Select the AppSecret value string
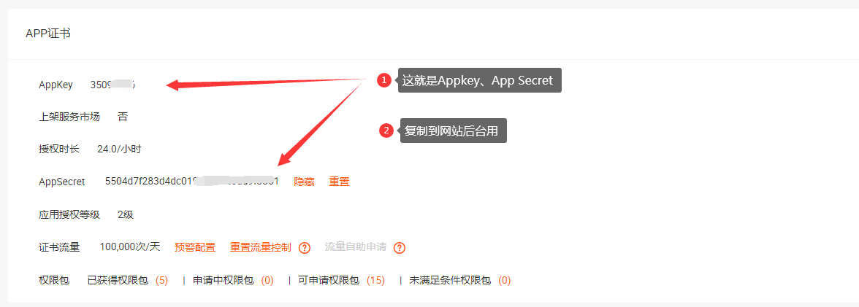Image resolution: width=859 pixels, height=307 pixels. coord(191,181)
